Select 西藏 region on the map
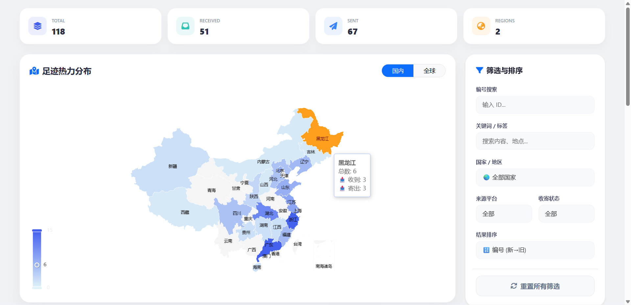 pos(185,212)
